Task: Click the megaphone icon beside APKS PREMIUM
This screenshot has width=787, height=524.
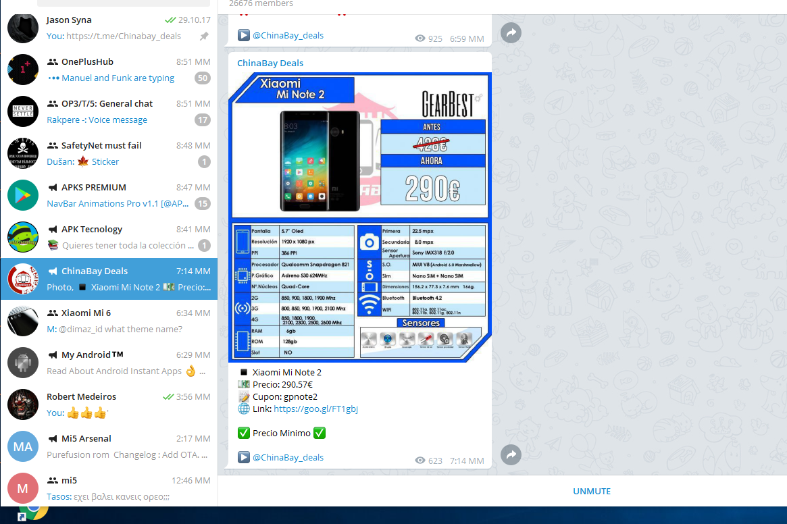Action: [52, 187]
